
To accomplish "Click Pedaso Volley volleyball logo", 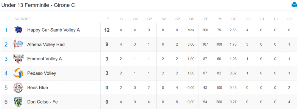I will tap(18, 73).
